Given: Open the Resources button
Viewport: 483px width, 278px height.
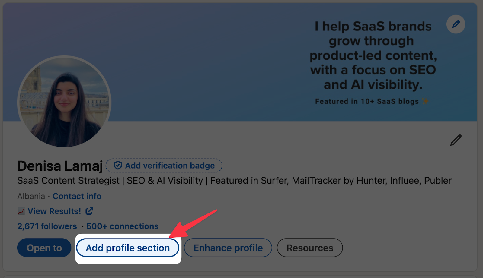Looking at the screenshot, I should point(310,248).
